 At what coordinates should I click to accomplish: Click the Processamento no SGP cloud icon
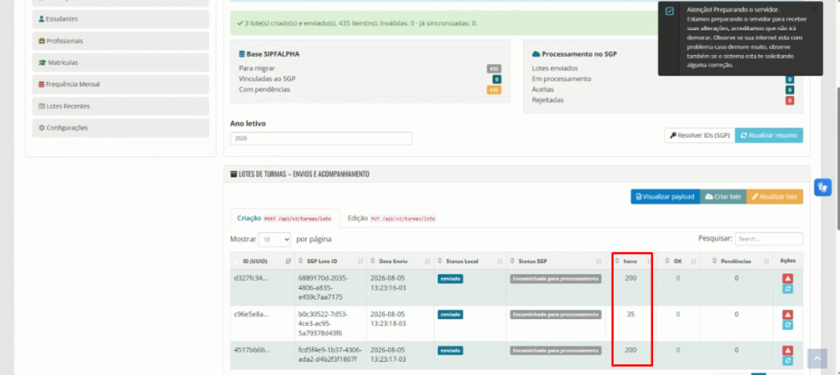pyautogui.click(x=536, y=54)
